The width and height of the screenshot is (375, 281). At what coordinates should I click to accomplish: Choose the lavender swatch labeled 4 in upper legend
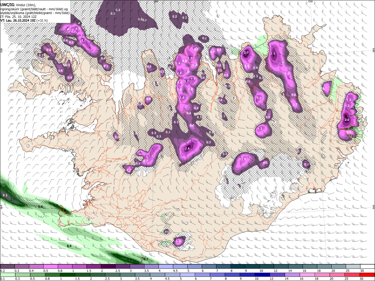tap(166, 267)
